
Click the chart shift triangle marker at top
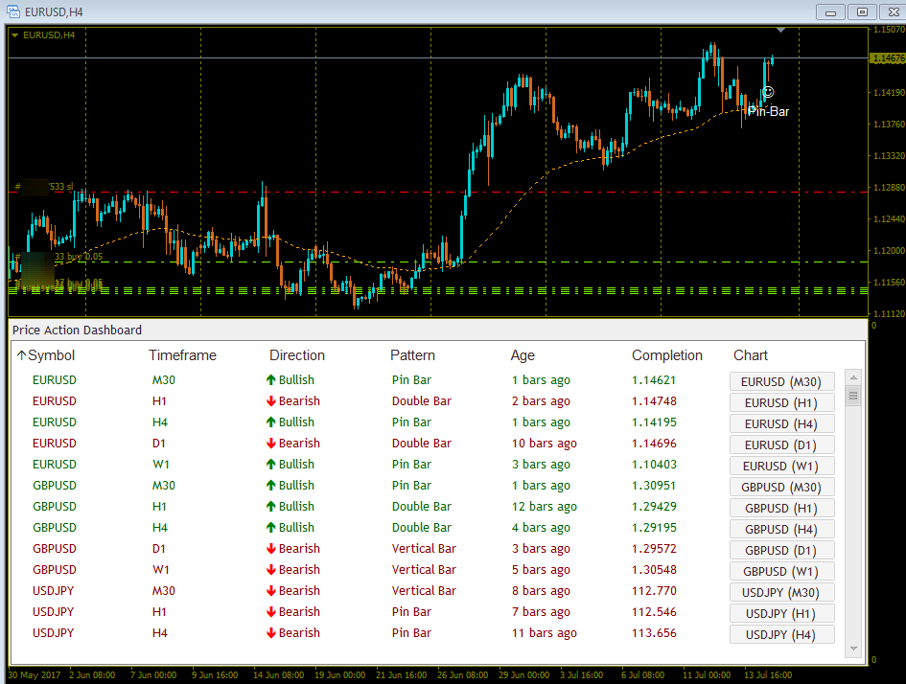[780, 30]
